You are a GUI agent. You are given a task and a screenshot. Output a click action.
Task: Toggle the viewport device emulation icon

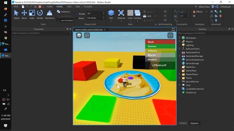point(173,29)
